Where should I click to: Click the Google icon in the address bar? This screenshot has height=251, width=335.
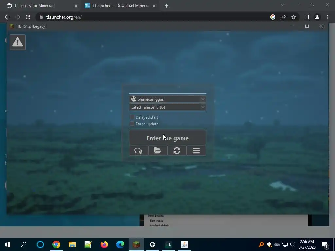coord(273,17)
